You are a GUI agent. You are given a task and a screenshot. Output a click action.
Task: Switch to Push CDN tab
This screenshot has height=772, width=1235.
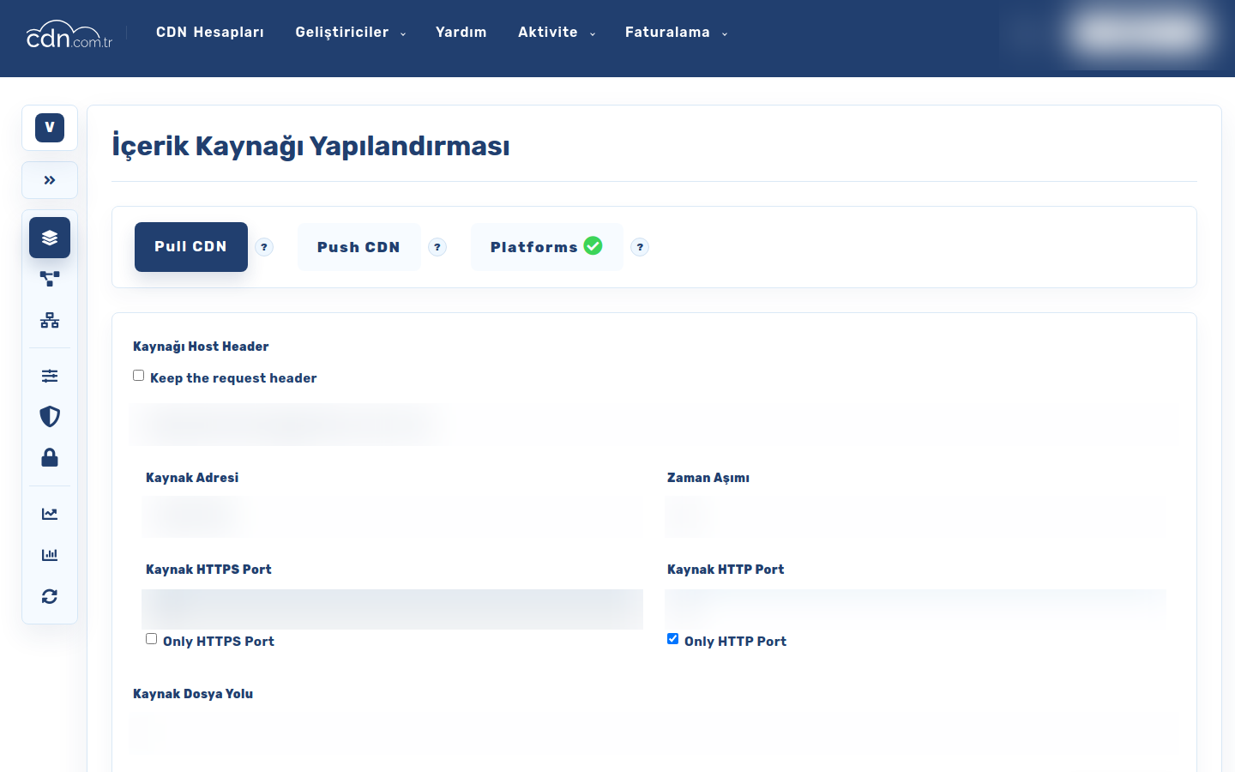358,247
